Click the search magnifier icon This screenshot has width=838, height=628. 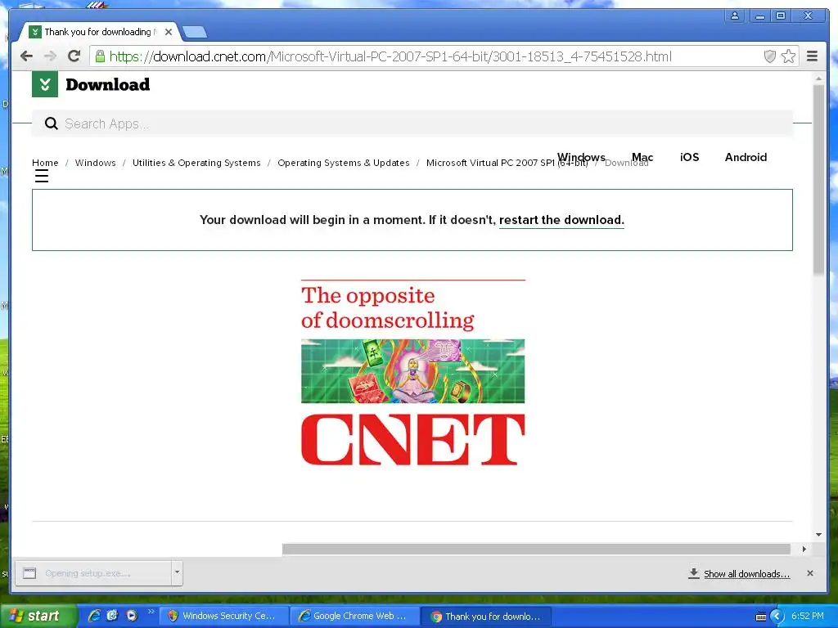click(x=52, y=124)
